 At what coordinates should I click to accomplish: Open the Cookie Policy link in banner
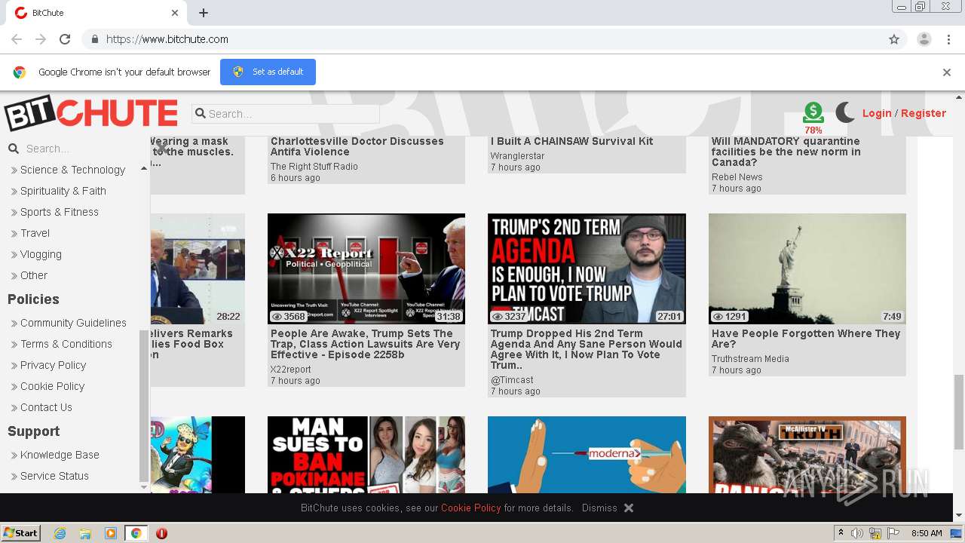pyautogui.click(x=471, y=508)
